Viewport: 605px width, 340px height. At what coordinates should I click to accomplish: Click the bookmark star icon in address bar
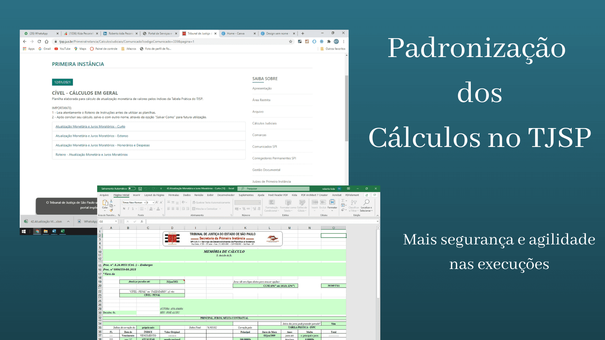pyautogui.click(x=290, y=42)
